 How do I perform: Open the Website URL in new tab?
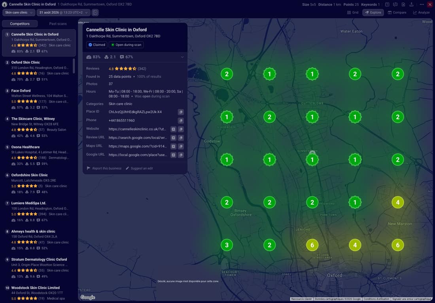tap(173, 129)
